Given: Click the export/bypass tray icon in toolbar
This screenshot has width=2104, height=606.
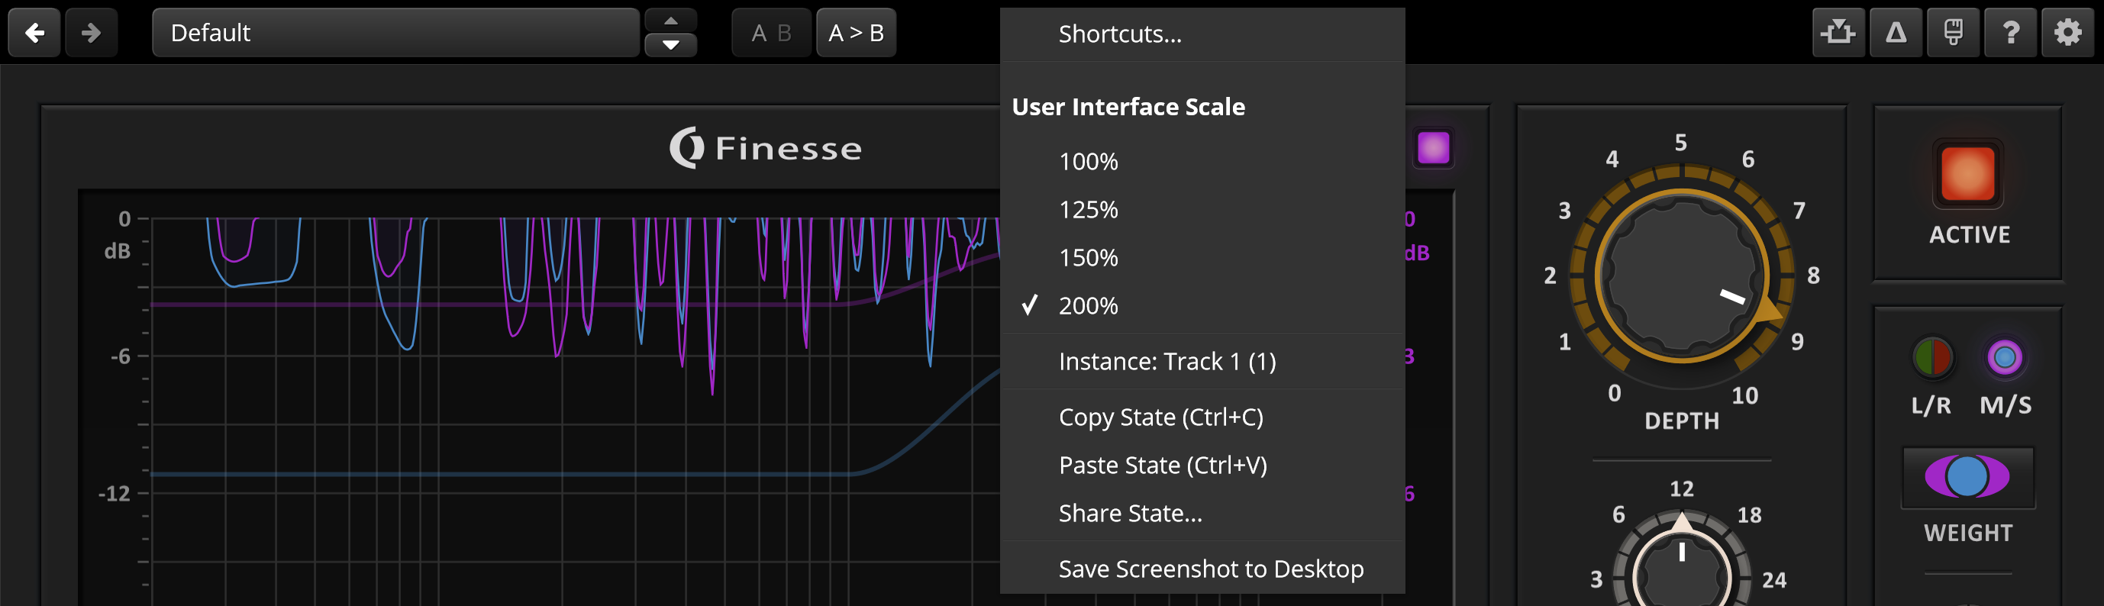Looking at the screenshot, I should coord(1838,33).
